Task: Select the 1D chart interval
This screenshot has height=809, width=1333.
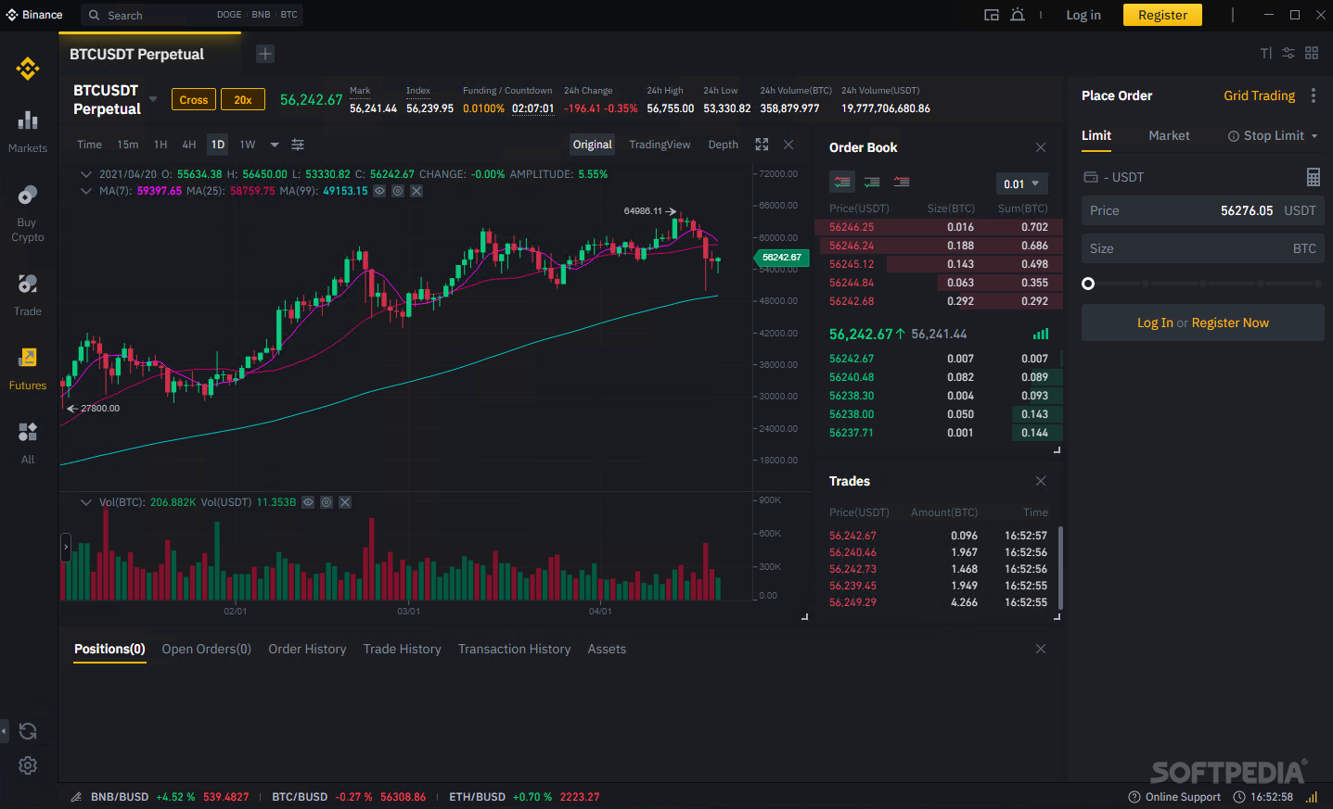Action: click(x=218, y=145)
